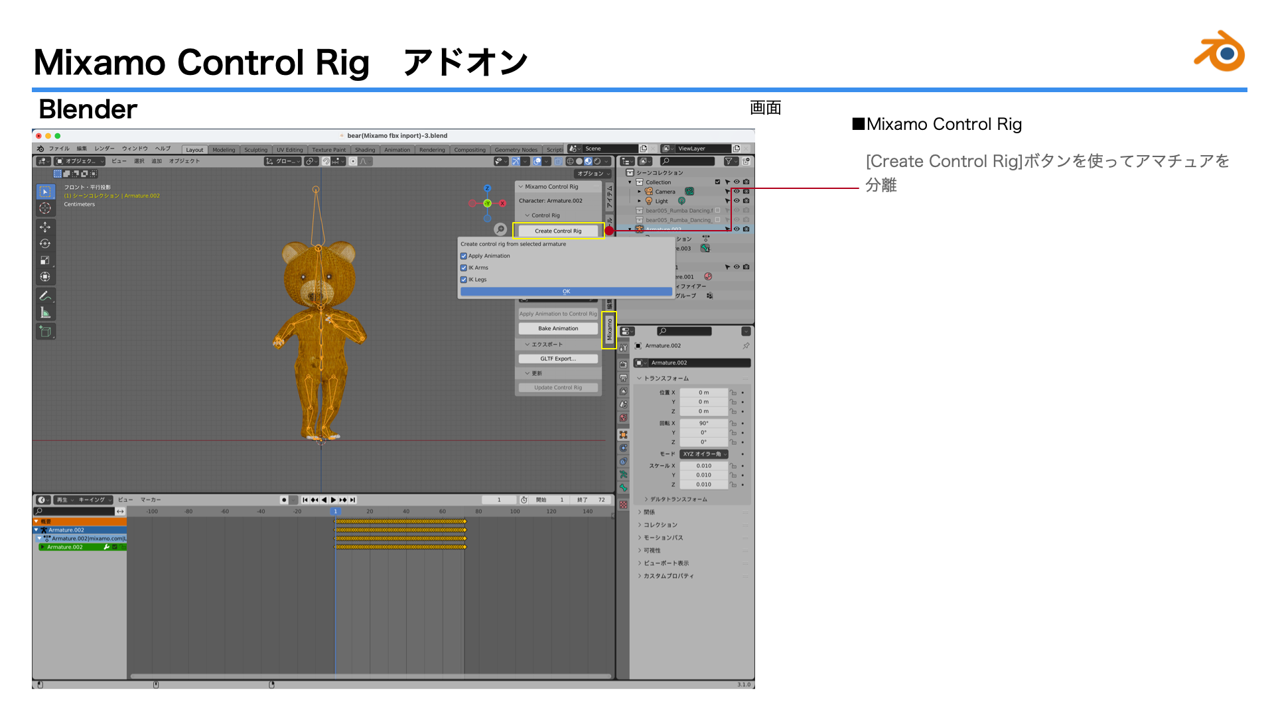Open the オプション dropdown in the viewport

[x=593, y=174]
